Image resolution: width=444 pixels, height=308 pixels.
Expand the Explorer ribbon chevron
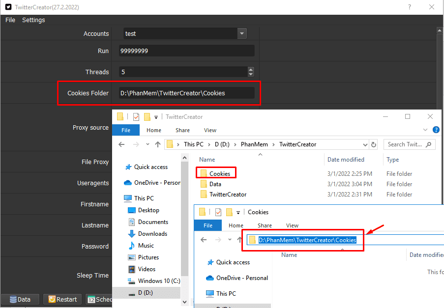coord(425,130)
